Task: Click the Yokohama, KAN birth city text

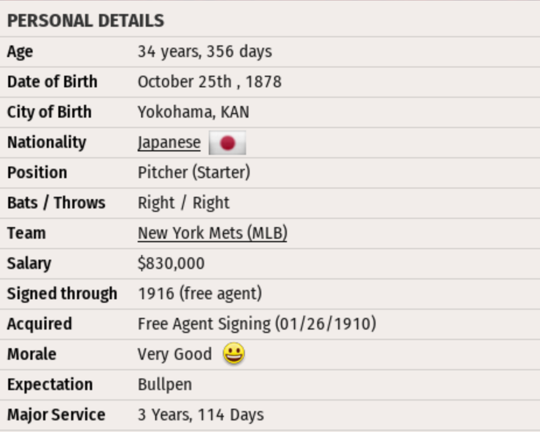Action: click(193, 112)
